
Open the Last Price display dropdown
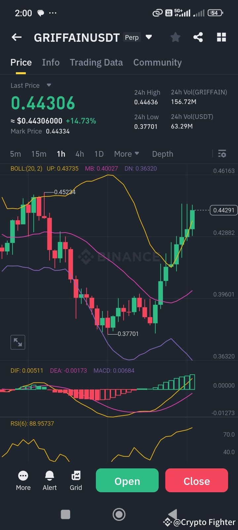pos(48,85)
